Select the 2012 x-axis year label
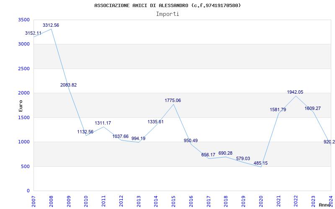The image size is (335, 209). 121,201
